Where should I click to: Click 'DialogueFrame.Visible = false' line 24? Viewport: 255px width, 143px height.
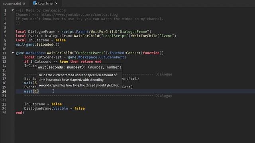55,108
